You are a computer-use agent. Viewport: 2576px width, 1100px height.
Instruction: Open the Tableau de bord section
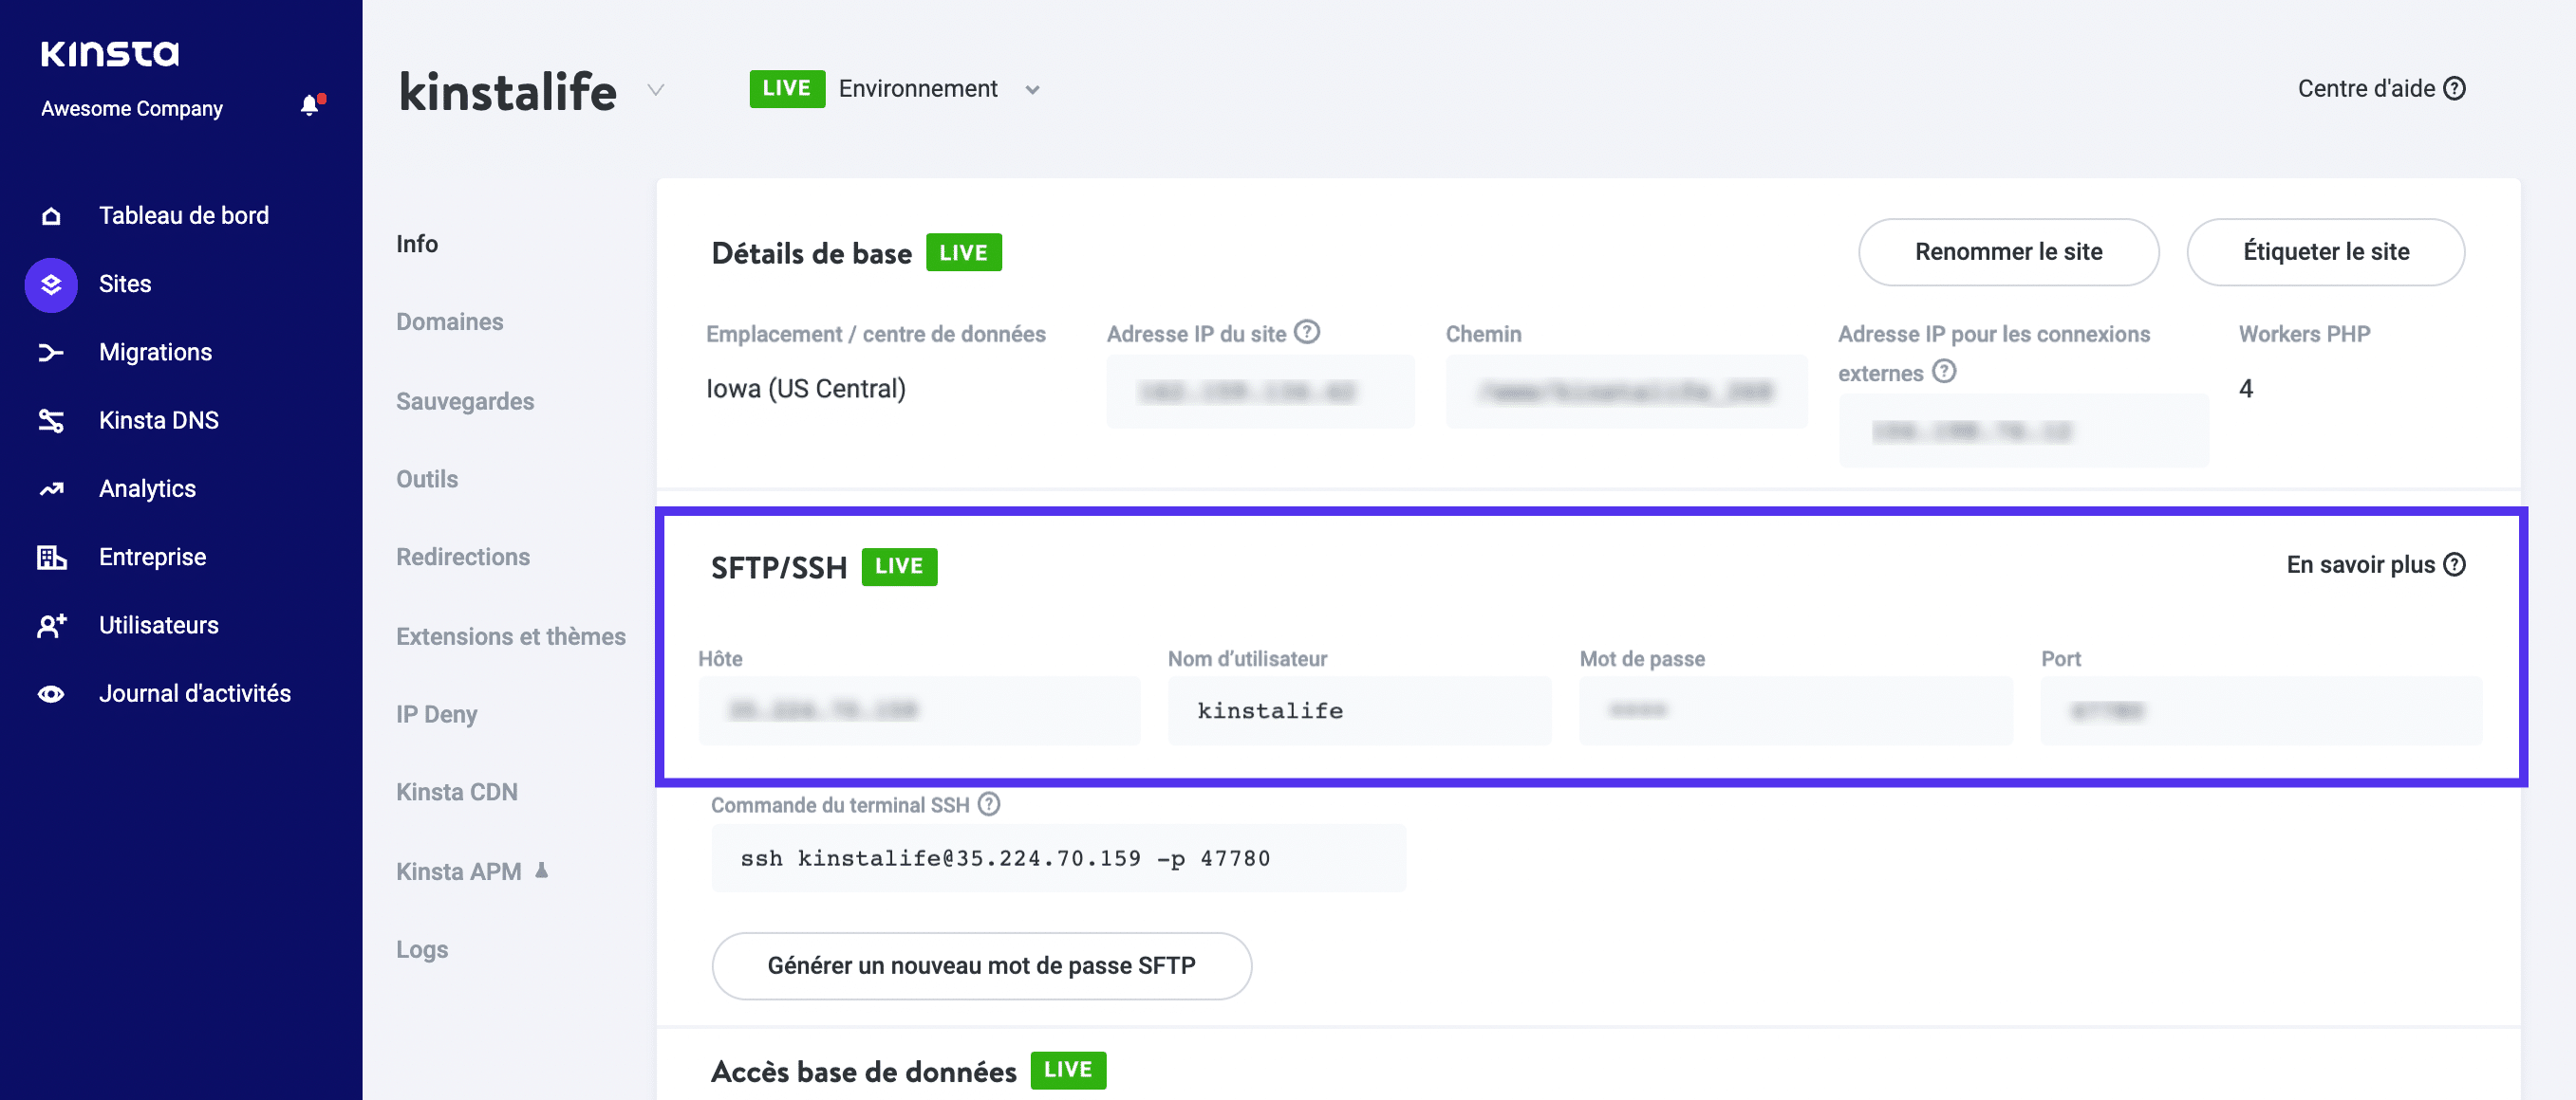[x=183, y=213]
